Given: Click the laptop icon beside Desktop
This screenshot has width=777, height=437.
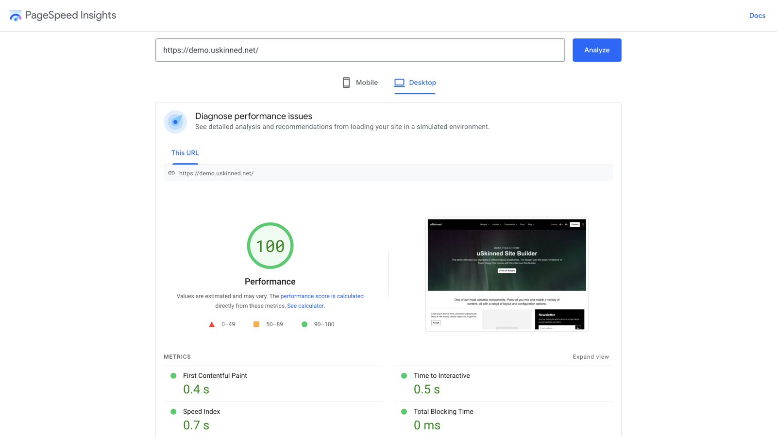Looking at the screenshot, I should coord(399,82).
